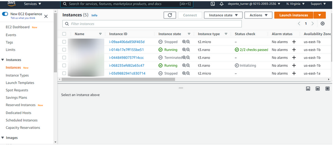Sort by Instance type column
The image size is (333, 146).
pos(226,34)
